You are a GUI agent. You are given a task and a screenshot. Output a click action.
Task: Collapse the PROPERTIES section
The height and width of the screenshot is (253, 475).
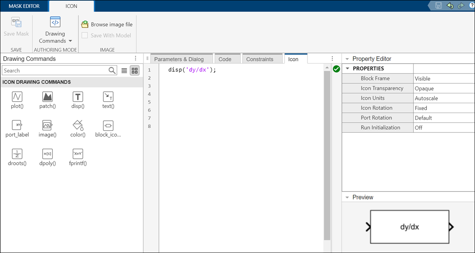pos(348,68)
